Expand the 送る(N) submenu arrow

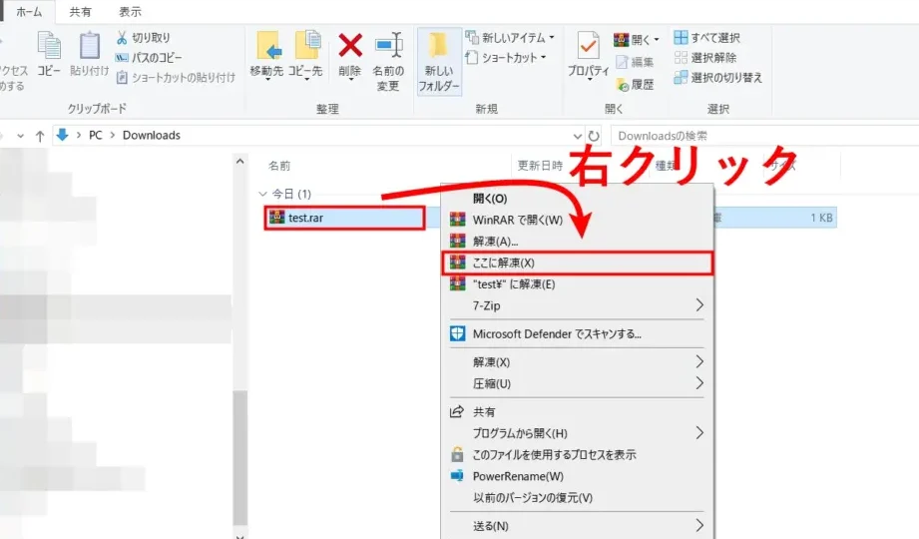pos(698,525)
